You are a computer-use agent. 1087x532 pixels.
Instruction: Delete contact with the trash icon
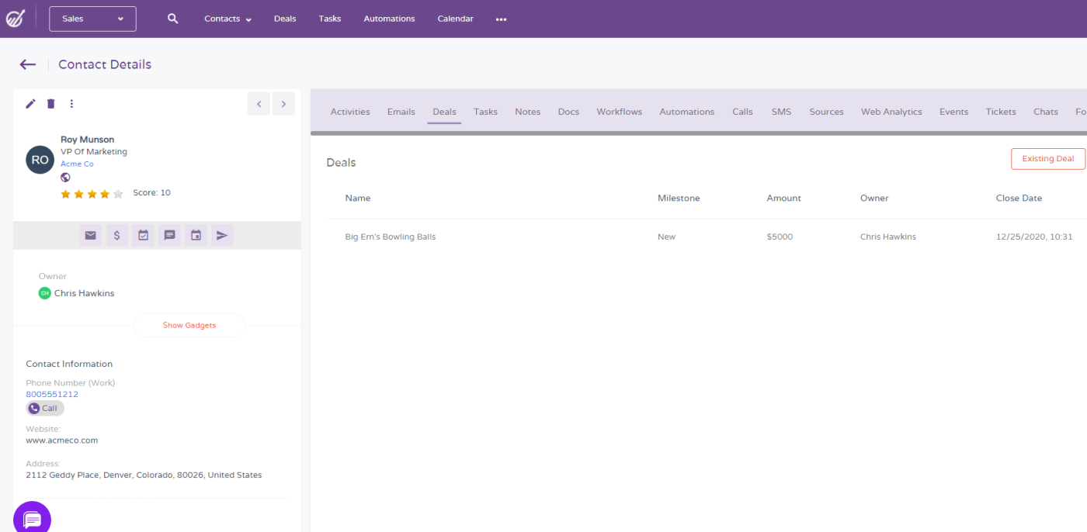51,104
